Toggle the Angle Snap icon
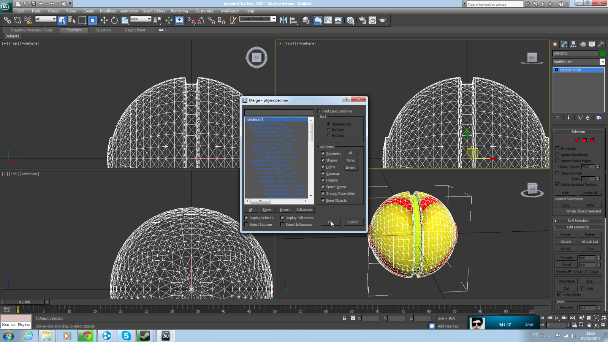The height and width of the screenshot is (342, 608). pyautogui.click(x=201, y=20)
